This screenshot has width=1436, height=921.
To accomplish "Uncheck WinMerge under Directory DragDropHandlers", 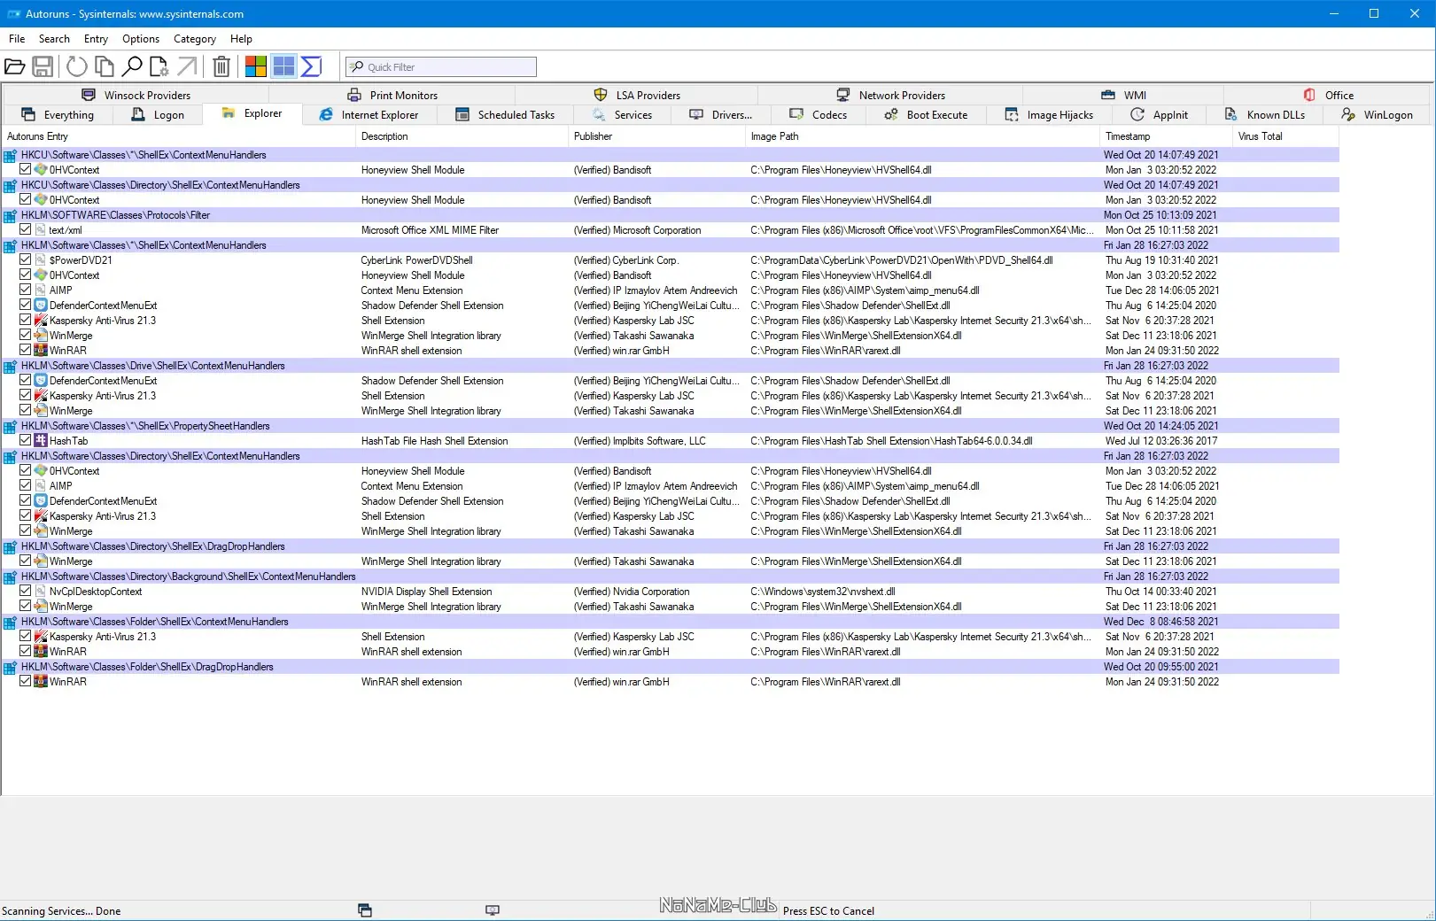I will tap(26, 561).
